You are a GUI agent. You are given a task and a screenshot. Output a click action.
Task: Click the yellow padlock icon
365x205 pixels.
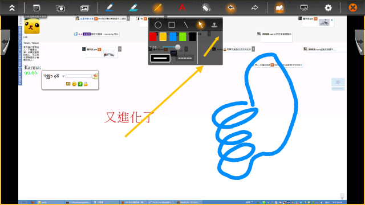[x=86, y=84]
